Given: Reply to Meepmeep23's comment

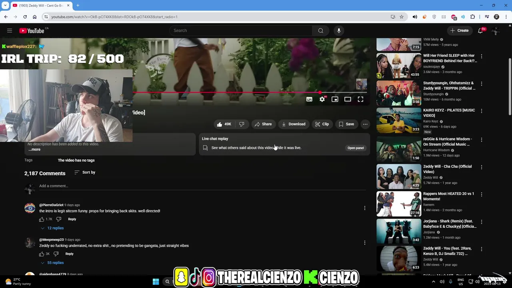Looking at the screenshot, I should [69, 254].
